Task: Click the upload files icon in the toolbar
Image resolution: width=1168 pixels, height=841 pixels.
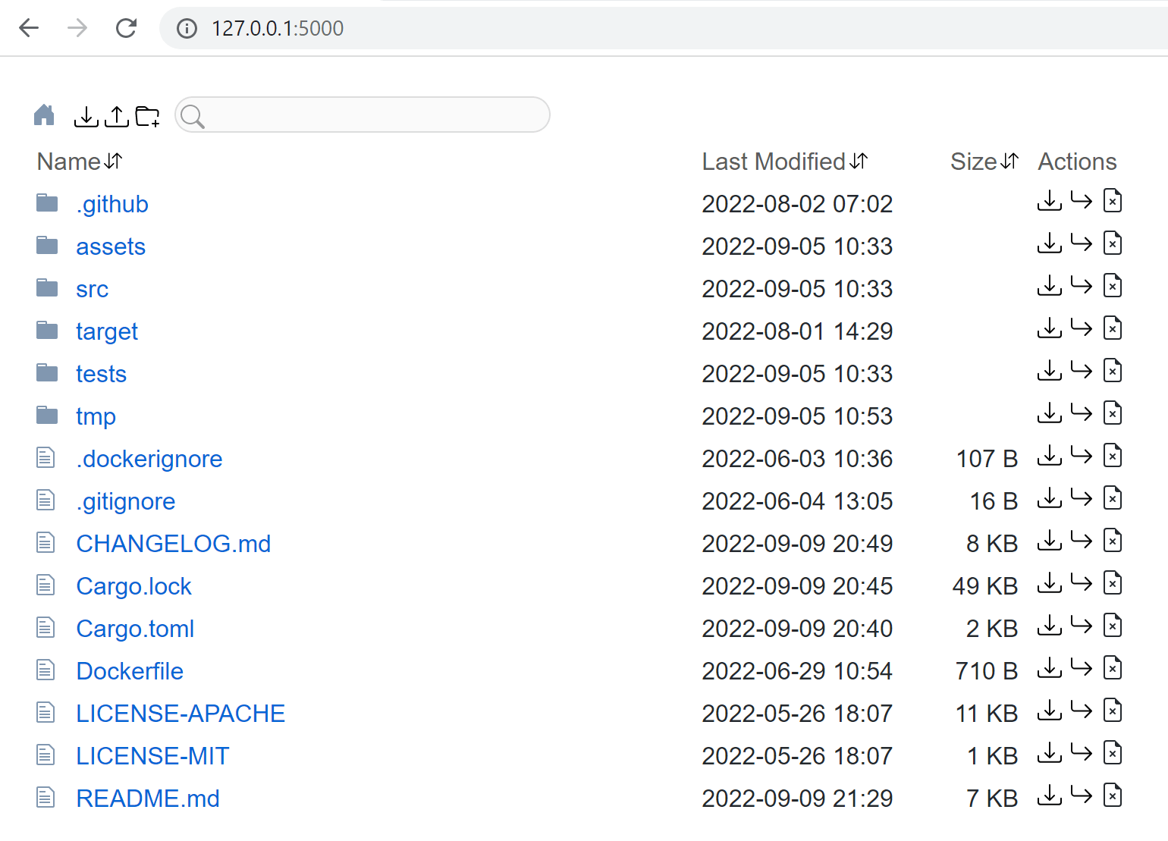Action: tap(117, 116)
